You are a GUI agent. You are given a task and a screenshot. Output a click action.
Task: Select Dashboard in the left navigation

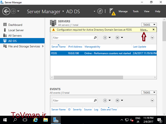[x=15, y=25]
